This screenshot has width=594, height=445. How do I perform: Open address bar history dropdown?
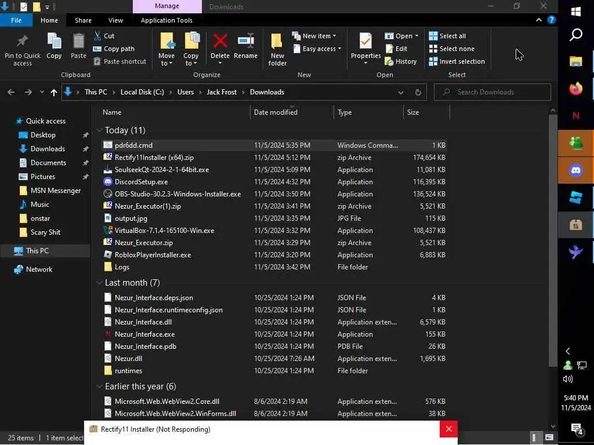tap(400, 92)
